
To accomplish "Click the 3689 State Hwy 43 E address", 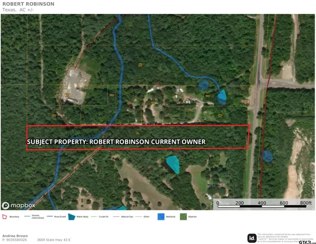I will [54, 240].
